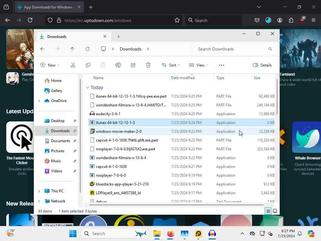Image resolution: width=321 pixels, height=241 pixels.
Task: Expand OneDrive in navigation pane
Action: [x=39, y=101]
